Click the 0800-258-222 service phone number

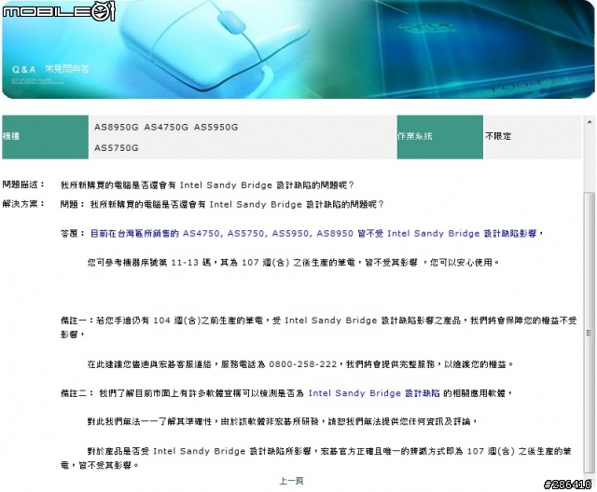pos(302,364)
